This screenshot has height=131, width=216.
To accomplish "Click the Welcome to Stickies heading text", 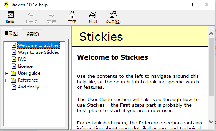I will click(112, 57).
